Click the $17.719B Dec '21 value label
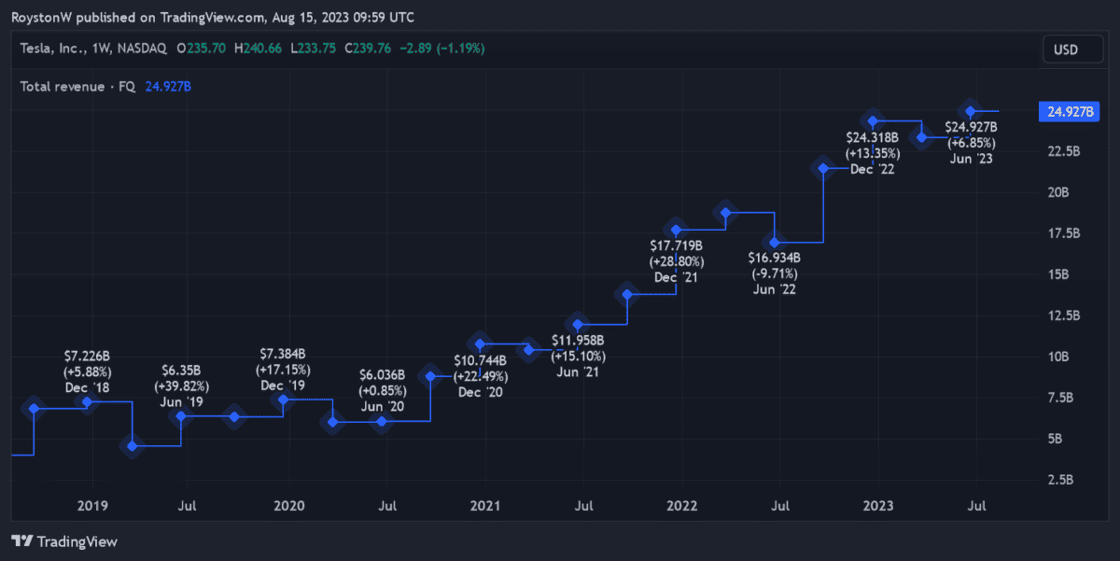Screen dimensions: 1120x561 pos(677,245)
